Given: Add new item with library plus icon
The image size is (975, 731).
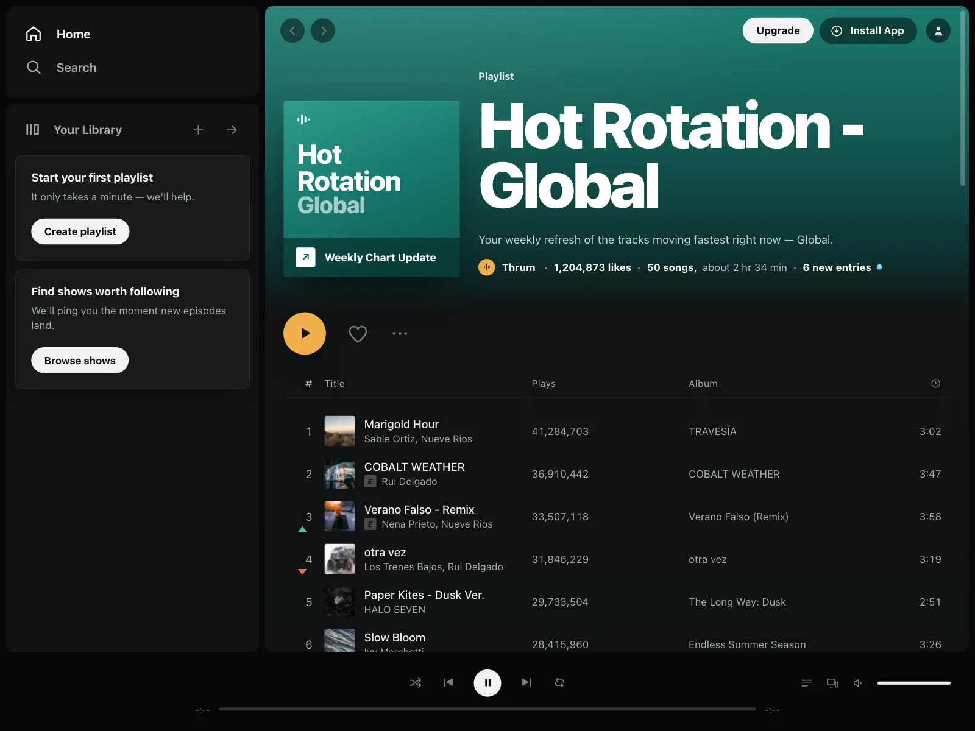Looking at the screenshot, I should pyautogui.click(x=198, y=130).
